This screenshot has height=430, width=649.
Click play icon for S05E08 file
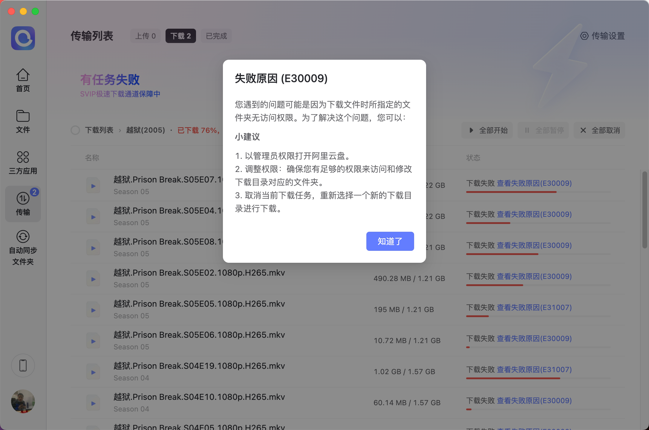click(x=93, y=248)
